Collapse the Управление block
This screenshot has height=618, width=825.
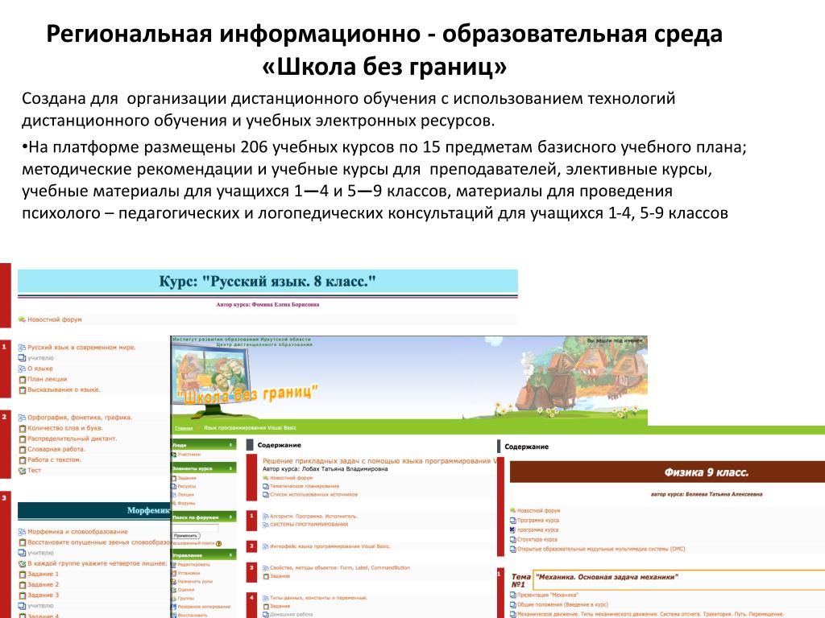[x=230, y=555]
